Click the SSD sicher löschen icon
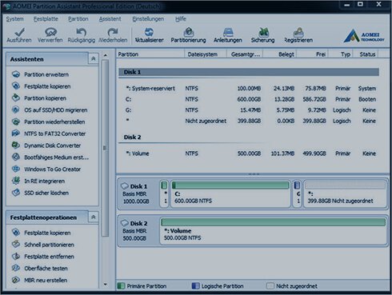The image size is (392, 295). [16, 193]
